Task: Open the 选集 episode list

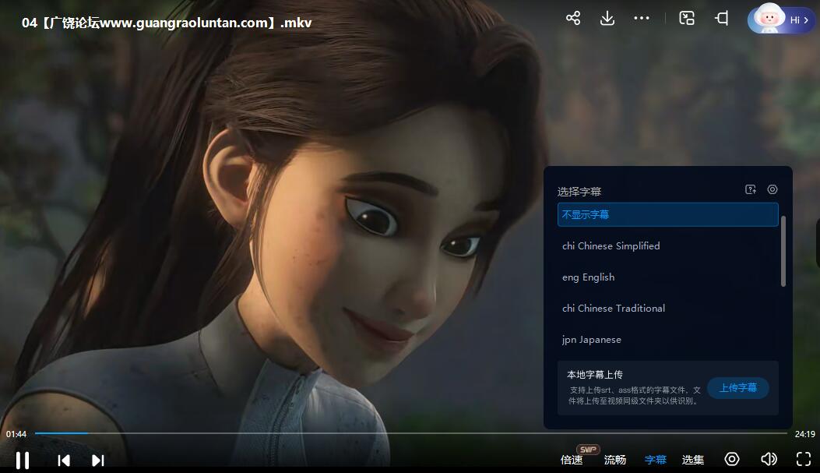Action: point(693,460)
